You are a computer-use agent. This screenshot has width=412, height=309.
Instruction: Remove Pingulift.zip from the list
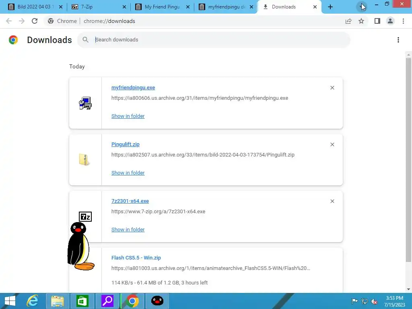coord(332,144)
